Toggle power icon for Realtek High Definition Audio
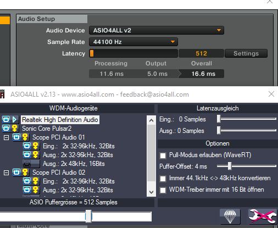Image resolution: width=278 pixels, height=228 pixels. pyautogui.click(x=6, y=120)
